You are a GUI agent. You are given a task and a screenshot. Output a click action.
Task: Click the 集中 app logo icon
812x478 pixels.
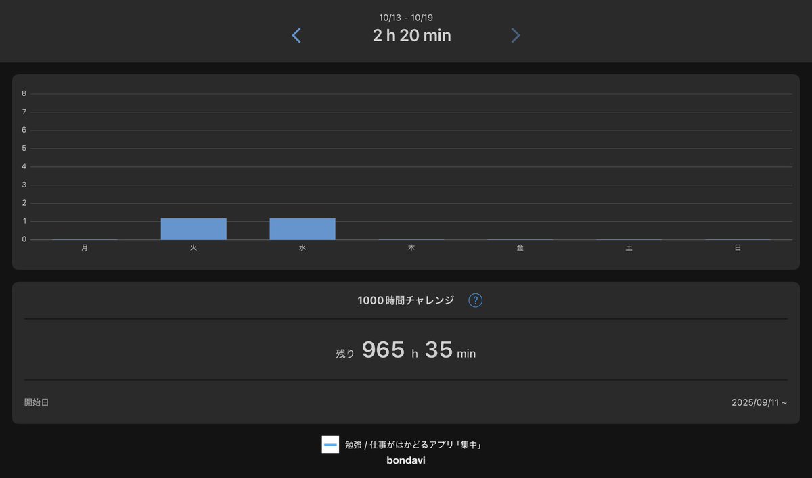(330, 444)
